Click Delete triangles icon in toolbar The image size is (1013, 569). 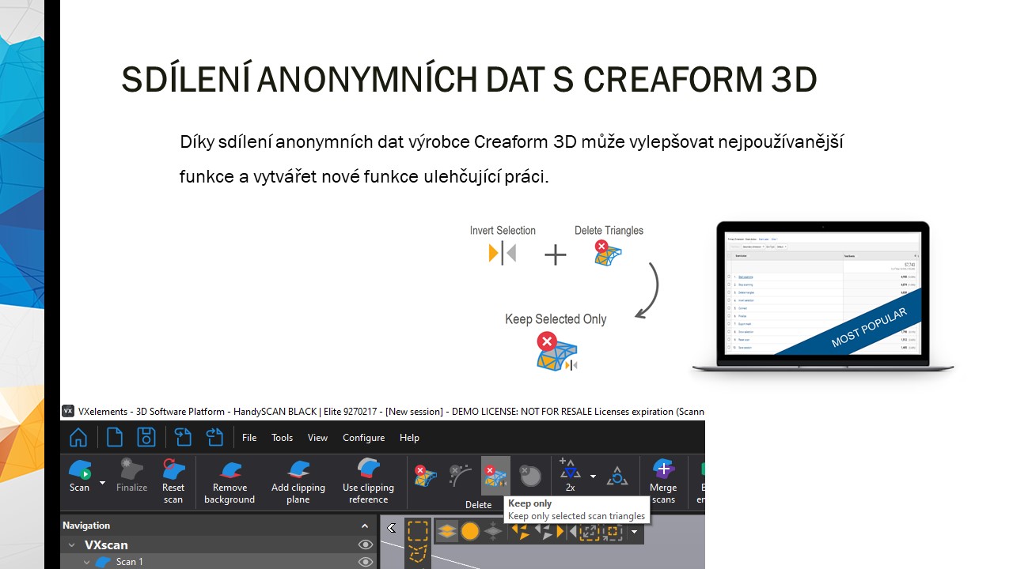click(425, 475)
